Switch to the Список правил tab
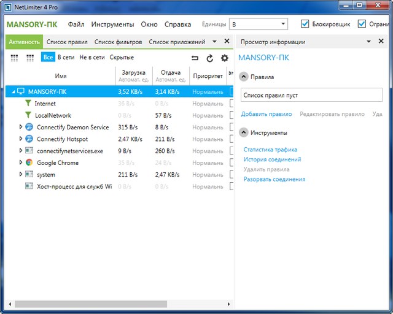393x314 pixels. click(x=67, y=42)
